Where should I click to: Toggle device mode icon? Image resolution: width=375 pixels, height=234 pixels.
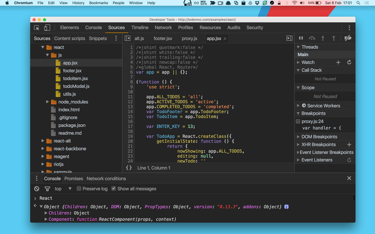pyautogui.click(x=47, y=28)
